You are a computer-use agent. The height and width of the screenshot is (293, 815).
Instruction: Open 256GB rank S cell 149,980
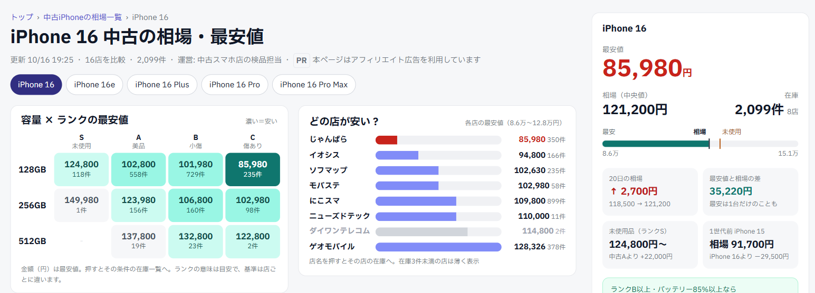(81, 205)
